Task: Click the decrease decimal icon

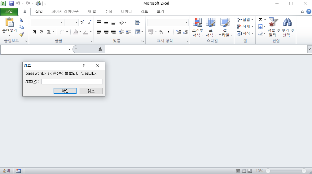Action: click(x=185, y=32)
